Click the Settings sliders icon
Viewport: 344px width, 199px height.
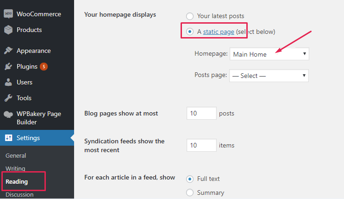click(x=8, y=138)
